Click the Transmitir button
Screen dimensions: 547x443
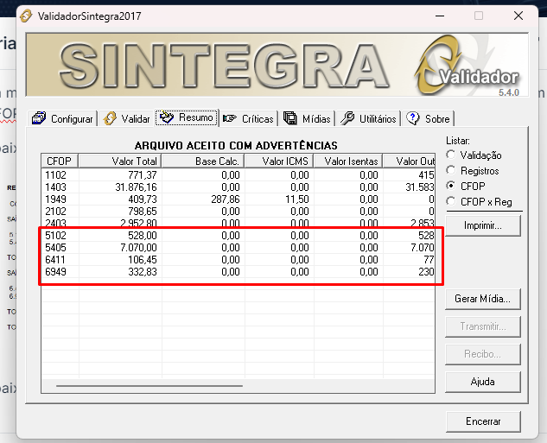483,326
